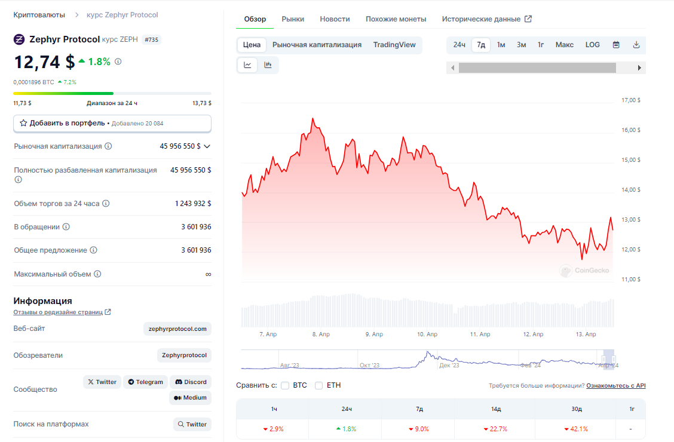Open the Zephyrprotocol explorer link

184,355
